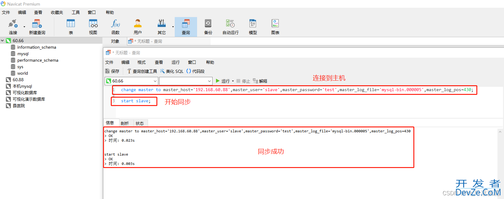This screenshot has width=504, height=199.
Task: Click the result panel scrollbar up arrow
Action: point(500,132)
